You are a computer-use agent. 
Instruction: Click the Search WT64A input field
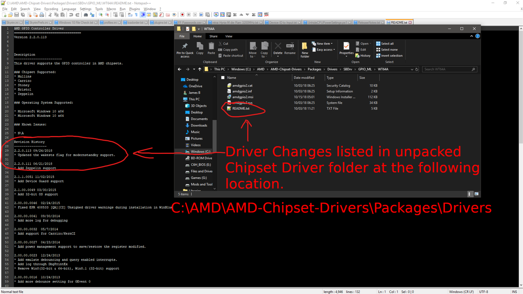coord(449,69)
